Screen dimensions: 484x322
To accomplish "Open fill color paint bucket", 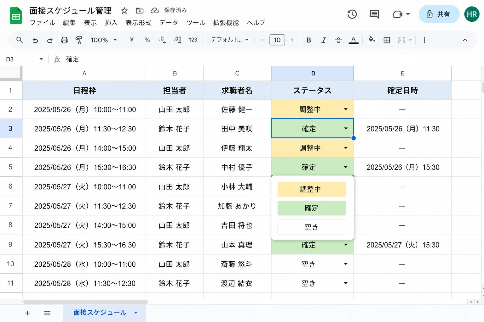I will point(372,40).
